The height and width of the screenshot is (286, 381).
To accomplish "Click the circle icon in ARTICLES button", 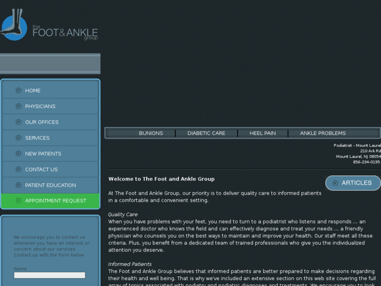I will [335, 183].
